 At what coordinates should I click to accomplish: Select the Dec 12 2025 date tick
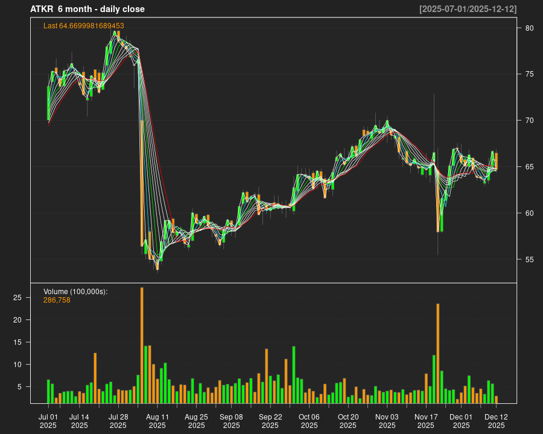[x=496, y=421]
